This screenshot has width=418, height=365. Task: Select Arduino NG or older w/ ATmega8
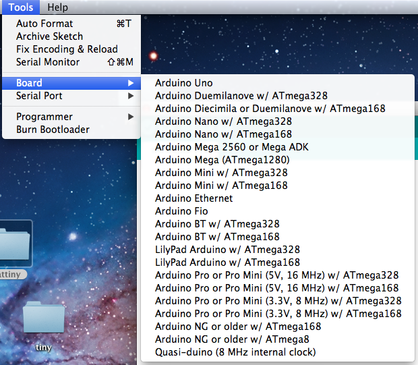(278, 339)
